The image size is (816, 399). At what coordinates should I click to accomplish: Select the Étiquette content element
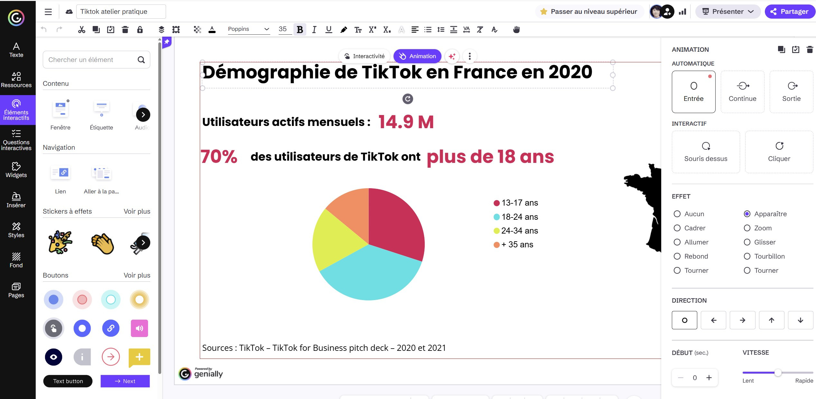pos(101,115)
